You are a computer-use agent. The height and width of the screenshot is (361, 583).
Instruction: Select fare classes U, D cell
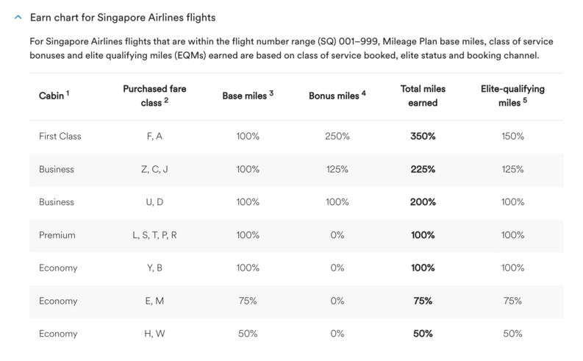[x=155, y=202]
